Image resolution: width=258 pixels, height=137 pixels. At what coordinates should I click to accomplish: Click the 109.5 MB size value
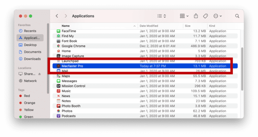pyautogui.click(x=198, y=91)
